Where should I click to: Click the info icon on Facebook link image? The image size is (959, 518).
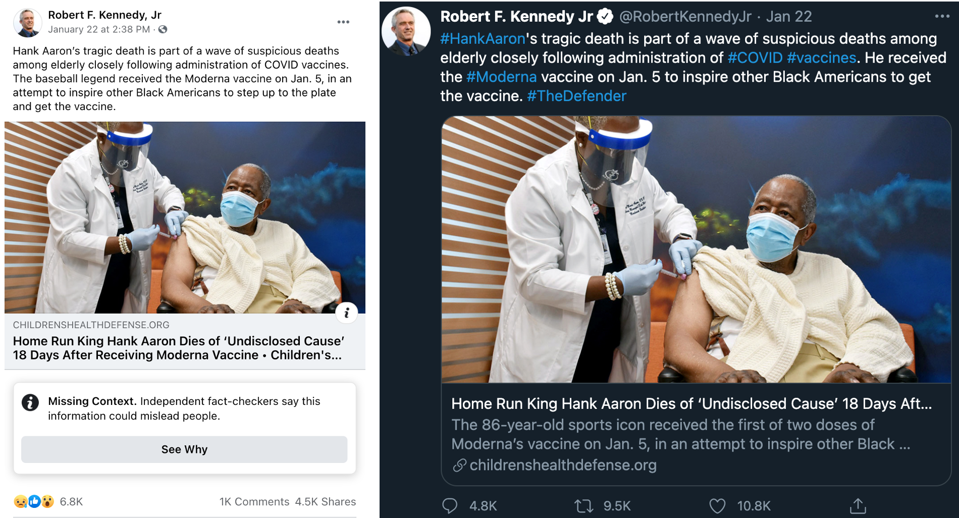(x=347, y=313)
